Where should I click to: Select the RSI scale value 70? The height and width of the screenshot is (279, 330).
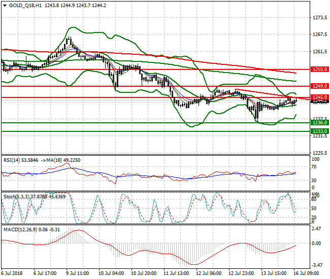314,167
